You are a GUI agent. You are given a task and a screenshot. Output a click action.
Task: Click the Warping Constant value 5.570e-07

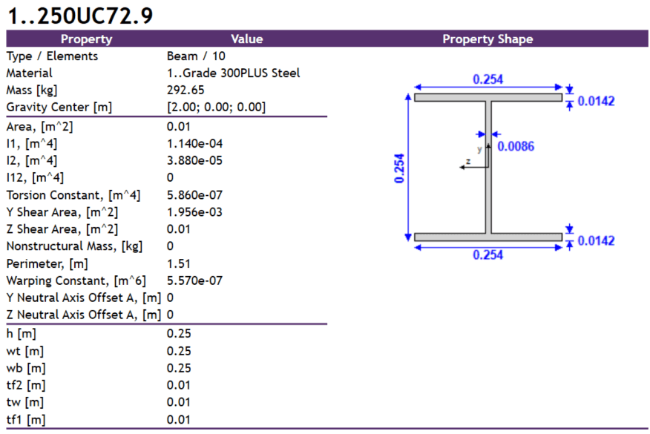point(194,280)
